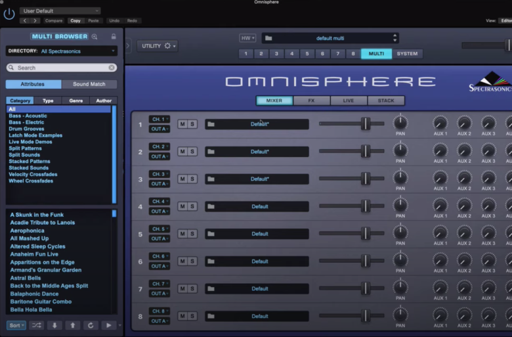Click the Copy button
Screen dimensions: 512x337
75,20
